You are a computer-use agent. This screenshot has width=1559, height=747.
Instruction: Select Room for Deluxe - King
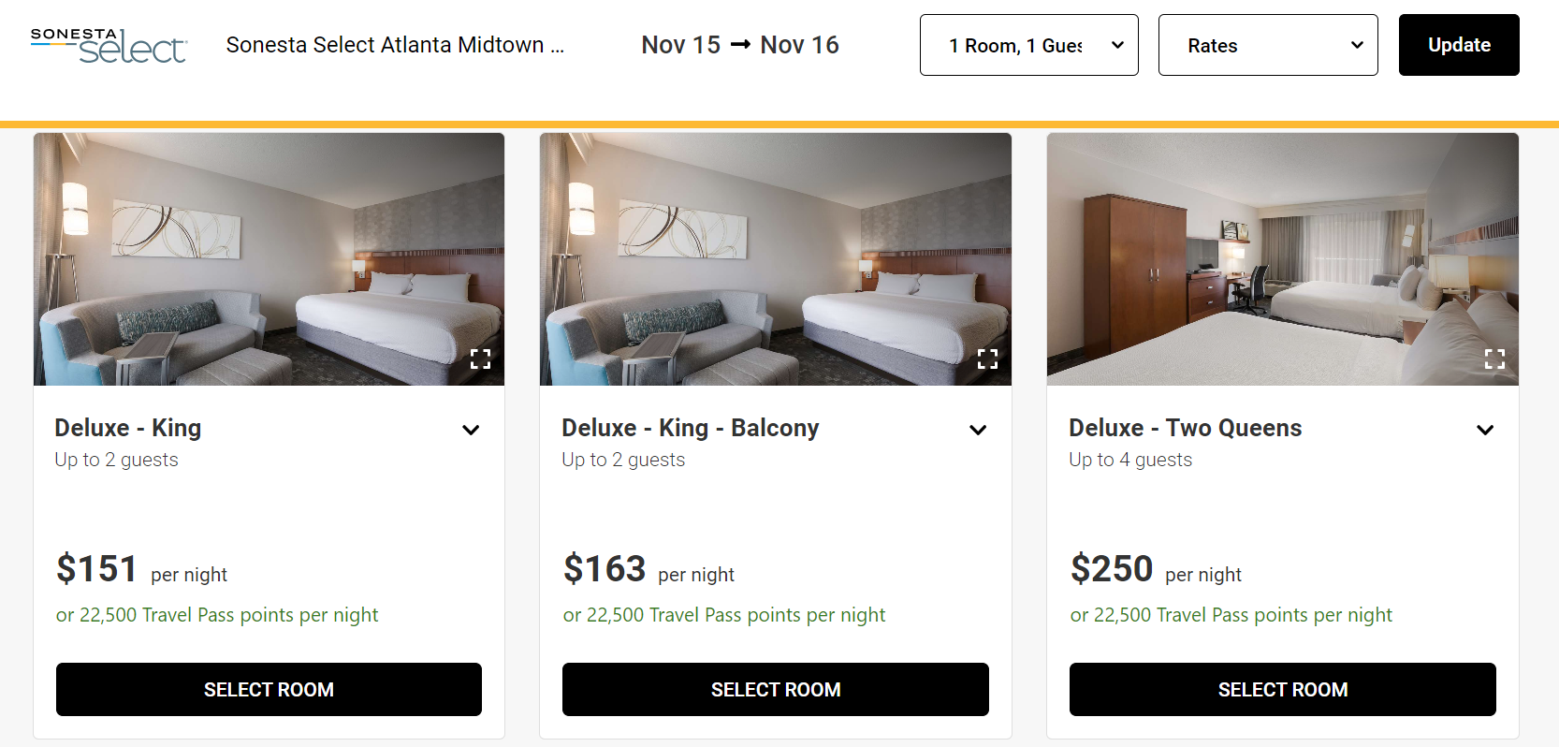(269, 690)
